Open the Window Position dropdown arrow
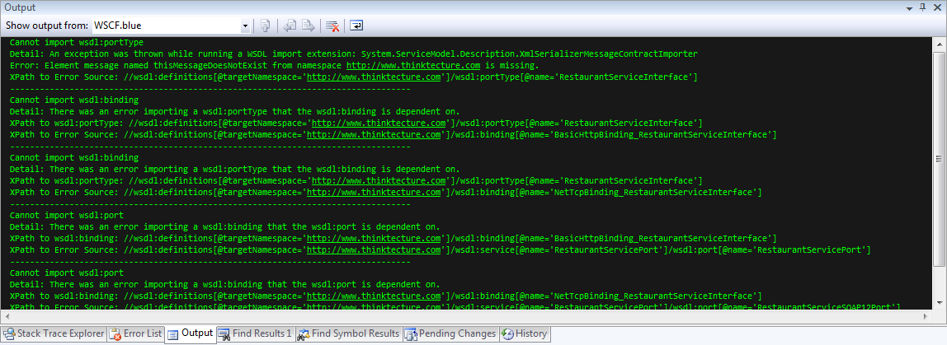 (x=910, y=7)
